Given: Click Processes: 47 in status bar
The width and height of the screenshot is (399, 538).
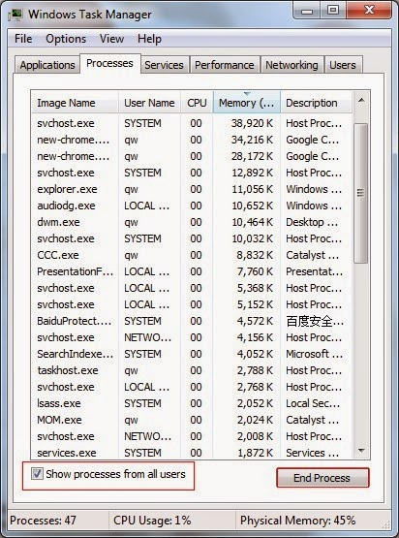Looking at the screenshot, I should [x=43, y=520].
